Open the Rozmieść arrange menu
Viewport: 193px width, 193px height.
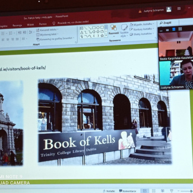(114, 30)
